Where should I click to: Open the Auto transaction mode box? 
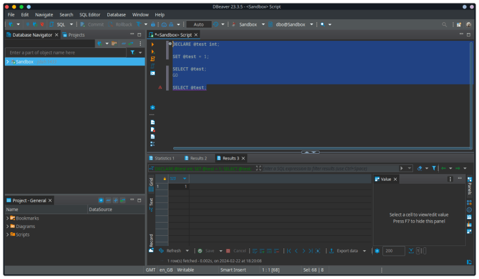point(198,25)
